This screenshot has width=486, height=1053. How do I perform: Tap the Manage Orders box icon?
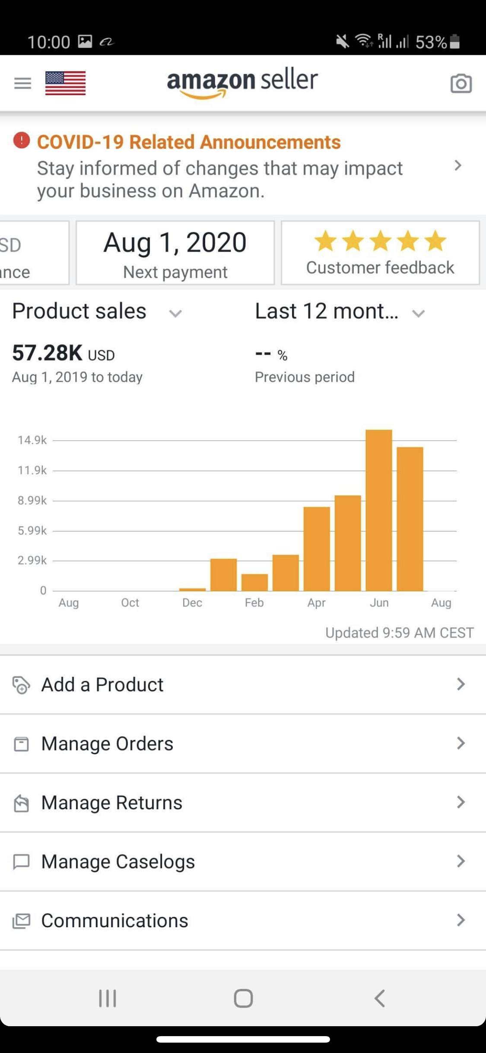(21, 744)
